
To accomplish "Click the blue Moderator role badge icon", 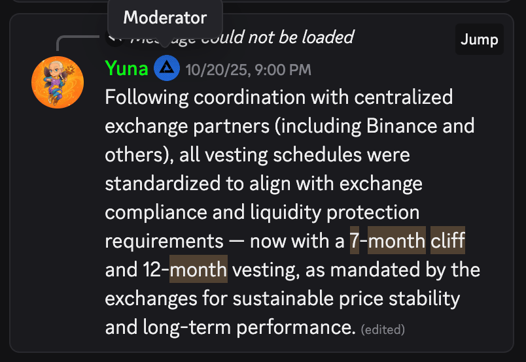I will click(x=167, y=68).
